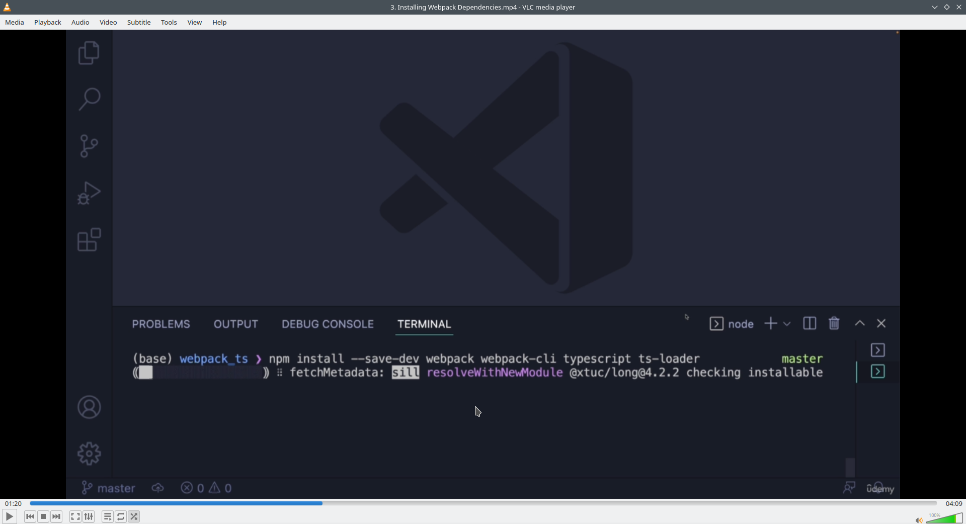
Task: Open the View menu
Action: pyautogui.click(x=195, y=22)
